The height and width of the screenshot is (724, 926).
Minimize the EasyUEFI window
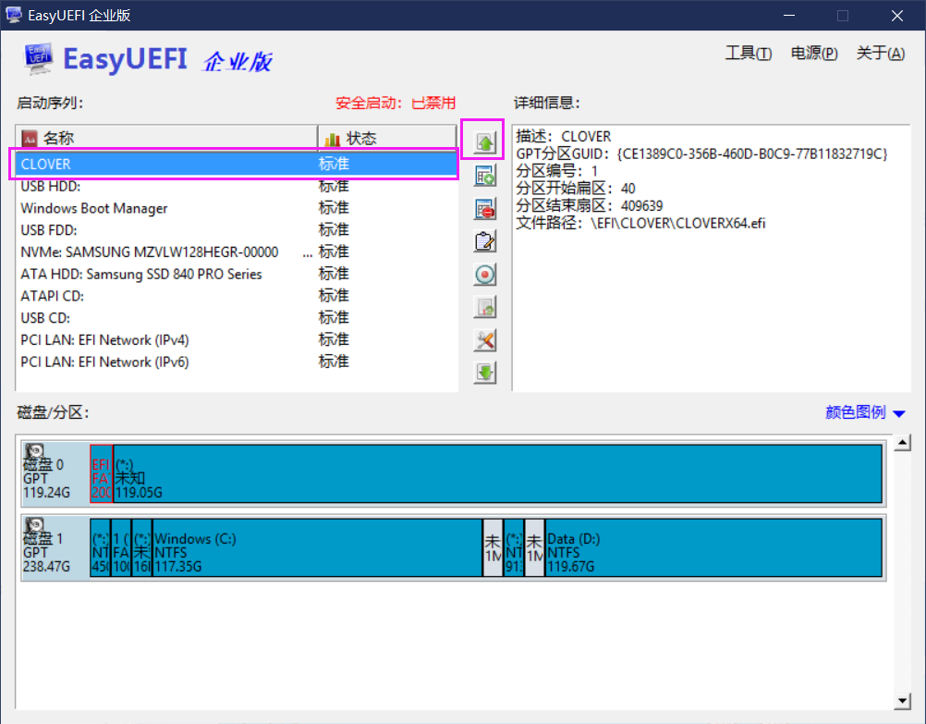[x=789, y=16]
